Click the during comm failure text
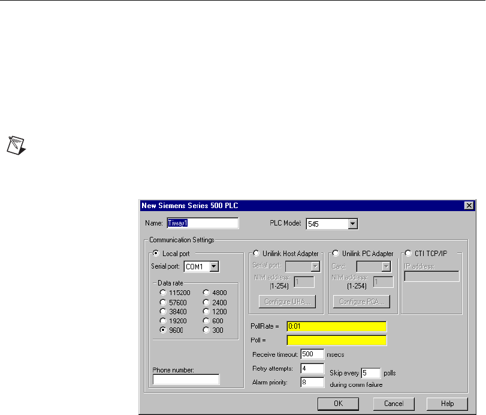Image resolution: width=486 pixels, height=415 pixels. click(x=356, y=384)
